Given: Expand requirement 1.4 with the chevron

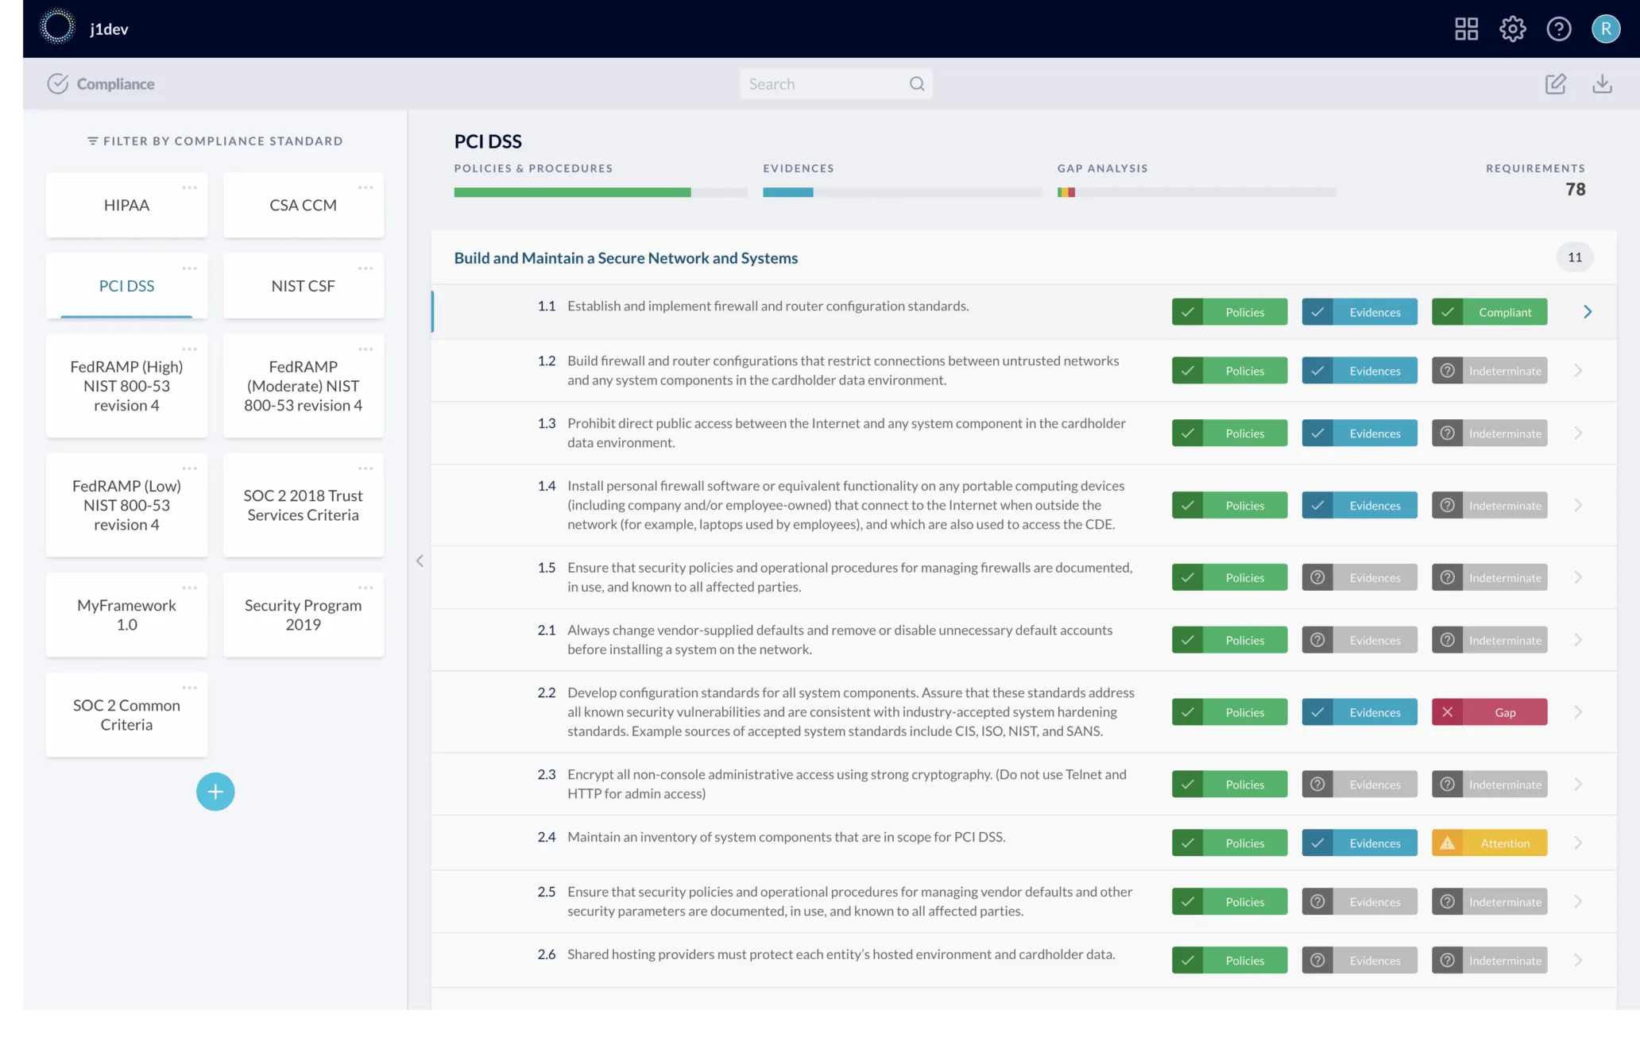Looking at the screenshot, I should tap(1578, 505).
